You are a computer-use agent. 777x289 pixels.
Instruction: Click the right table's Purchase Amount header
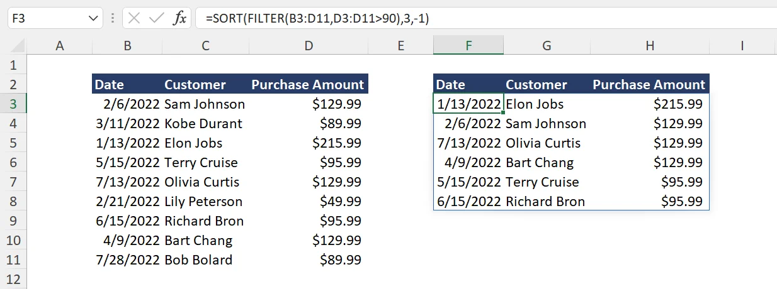tap(649, 85)
